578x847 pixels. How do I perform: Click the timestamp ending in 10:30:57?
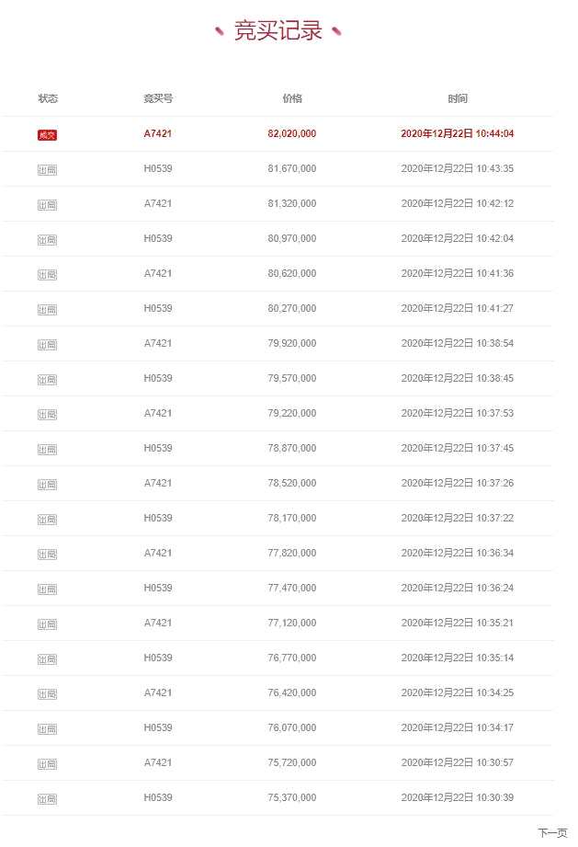pos(458,763)
